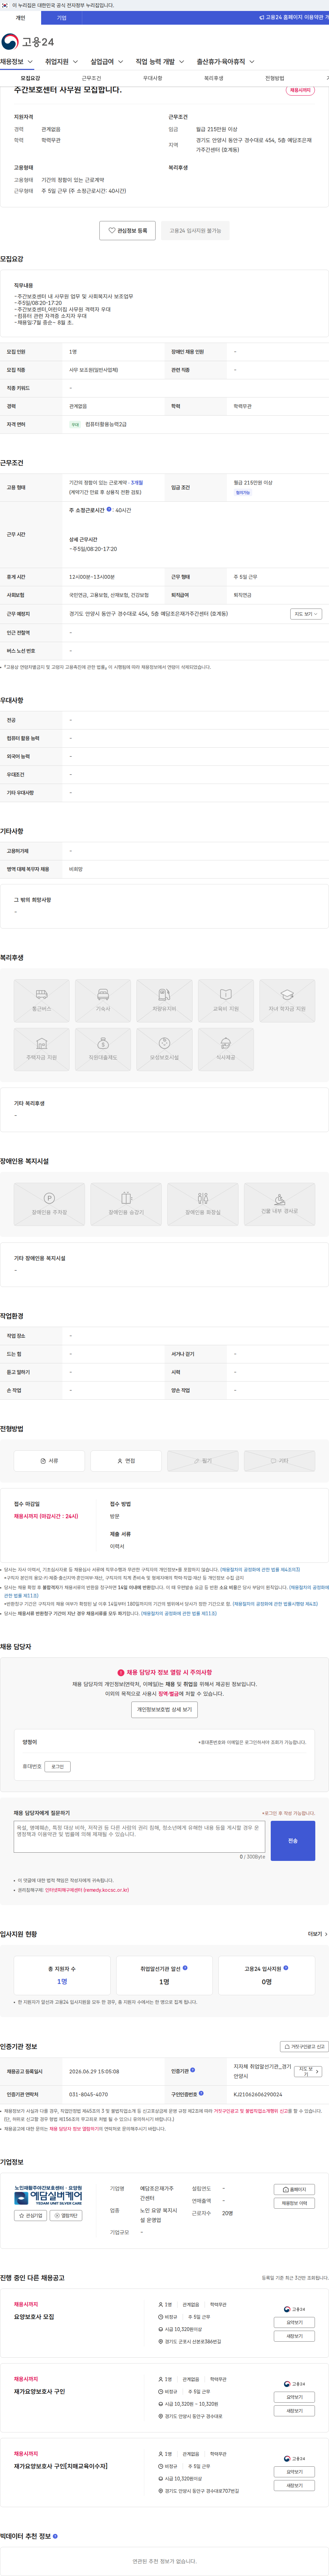Click the blue 전송 send button
The height and width of the screenshot is (2576, 329).
(x=293, y=1841)
